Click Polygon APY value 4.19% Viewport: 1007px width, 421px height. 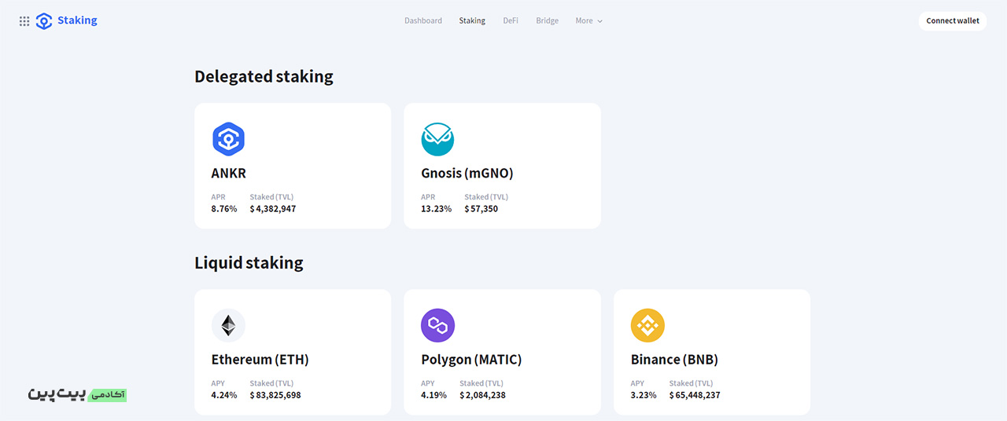433,395
